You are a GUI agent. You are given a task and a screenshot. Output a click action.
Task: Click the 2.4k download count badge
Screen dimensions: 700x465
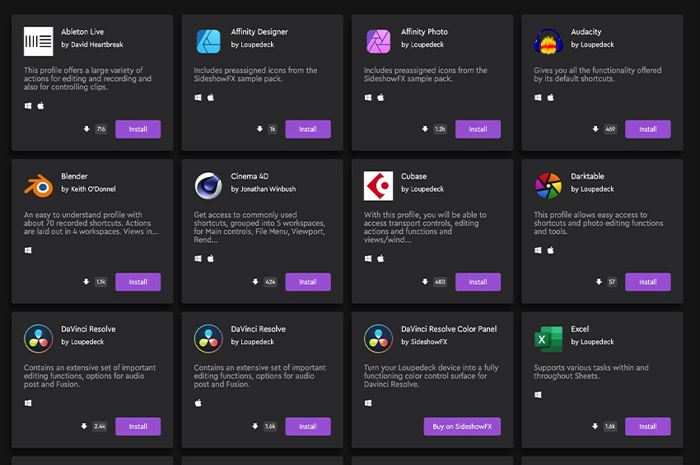pos(100,426)
